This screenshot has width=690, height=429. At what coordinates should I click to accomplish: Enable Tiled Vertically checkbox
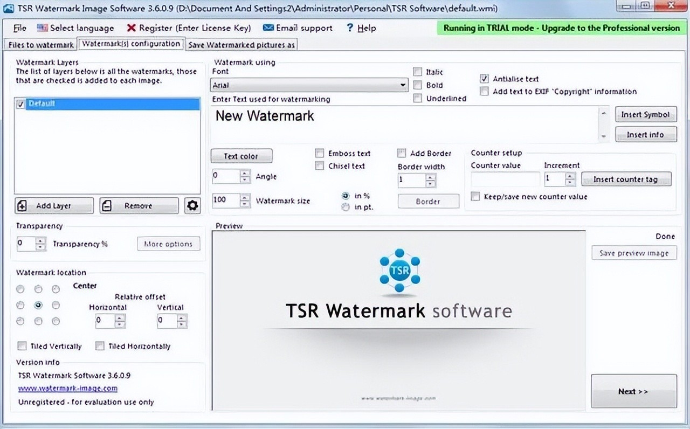22,346
